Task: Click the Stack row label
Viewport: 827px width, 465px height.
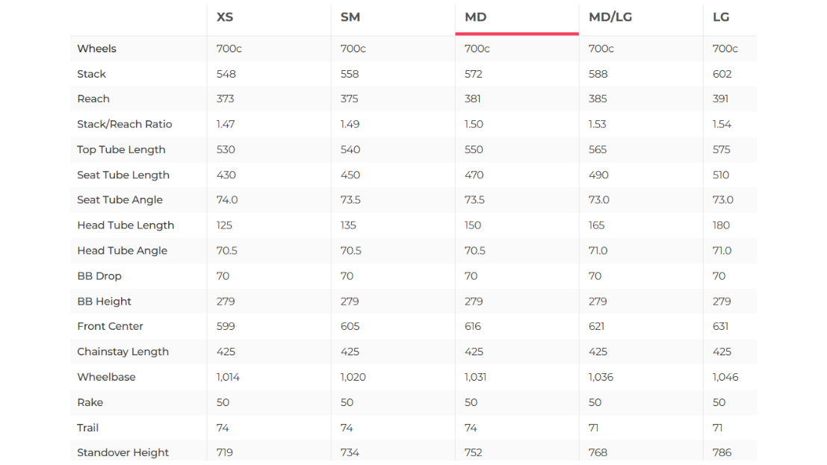Action: [x=92, y=74]
